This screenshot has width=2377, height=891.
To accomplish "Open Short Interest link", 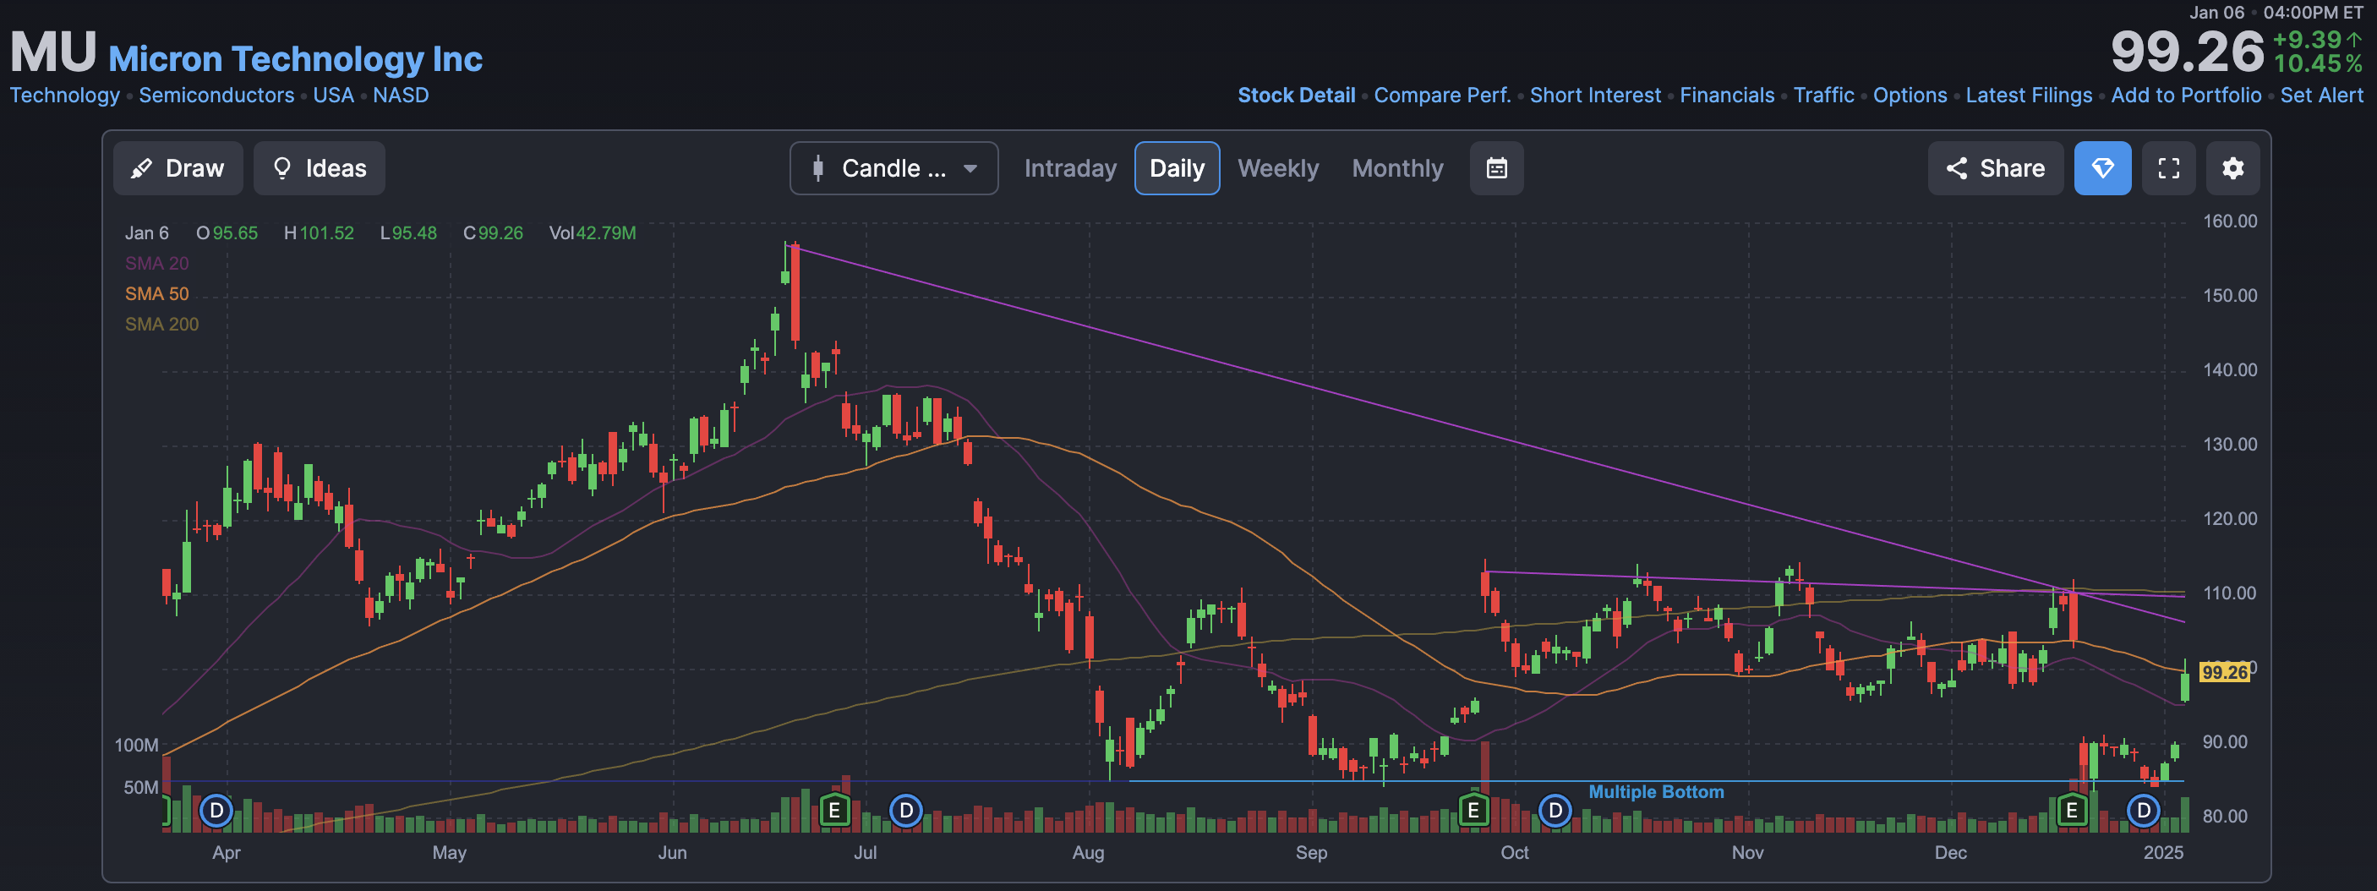I will 1594,95.
